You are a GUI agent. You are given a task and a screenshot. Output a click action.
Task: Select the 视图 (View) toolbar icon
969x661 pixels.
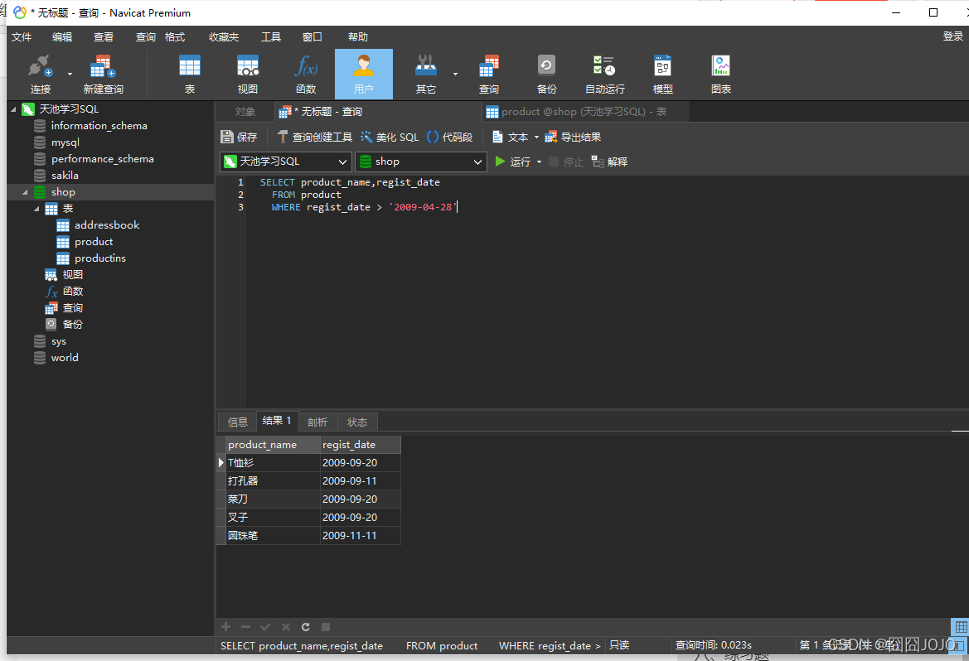click(x=248, y=74)
